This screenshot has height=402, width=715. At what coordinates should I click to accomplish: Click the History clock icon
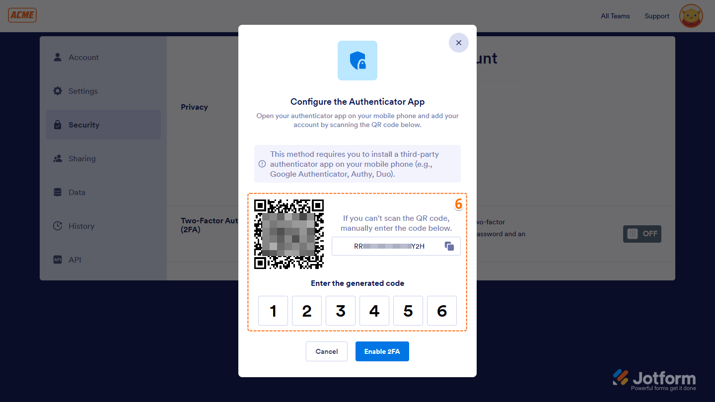click(58, 226)
